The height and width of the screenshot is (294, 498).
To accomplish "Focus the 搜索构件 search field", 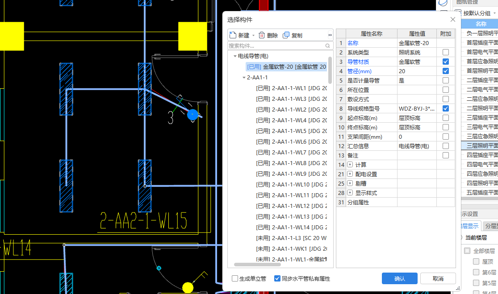I will tap(280, 46).
